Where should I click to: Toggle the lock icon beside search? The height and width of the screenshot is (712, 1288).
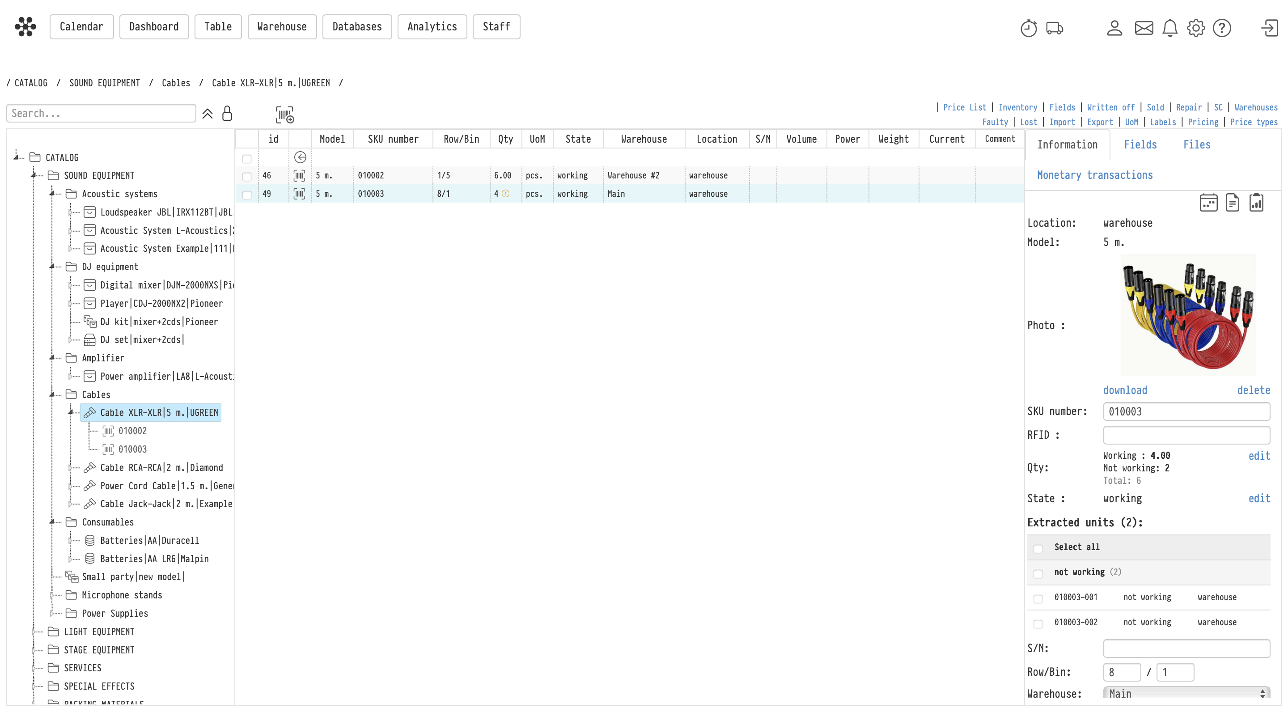[x=227, y=114]
